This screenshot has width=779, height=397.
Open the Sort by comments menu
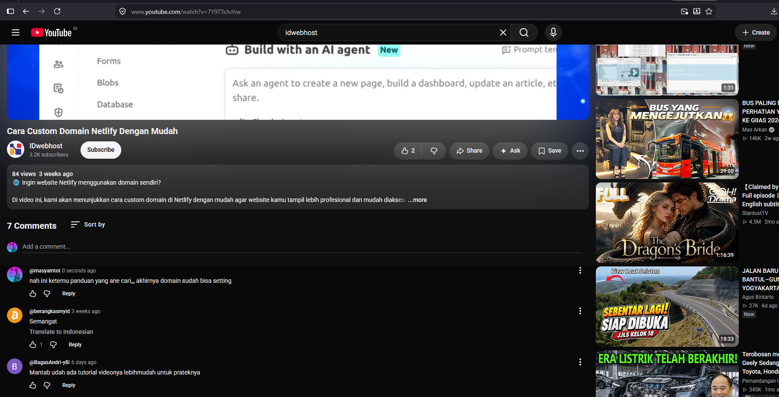(88, 224)
